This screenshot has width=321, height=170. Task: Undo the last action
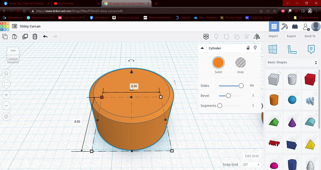click(45, 37)
